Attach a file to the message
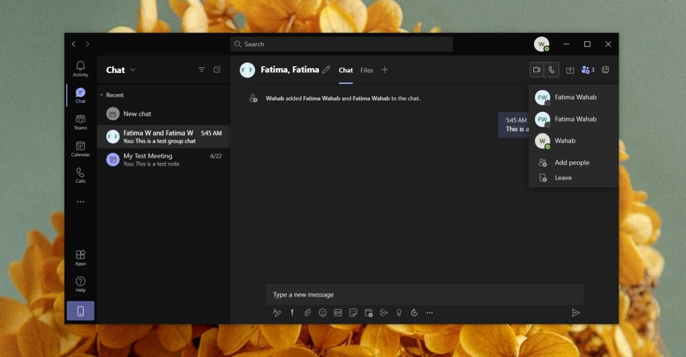 tap(307, 313)
